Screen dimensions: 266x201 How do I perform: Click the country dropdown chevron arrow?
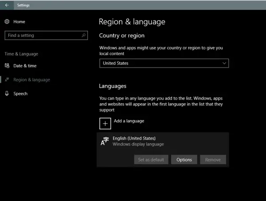[224, 63]
